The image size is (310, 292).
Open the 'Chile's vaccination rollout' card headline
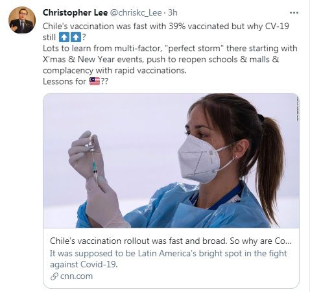(x=171, y=241)
